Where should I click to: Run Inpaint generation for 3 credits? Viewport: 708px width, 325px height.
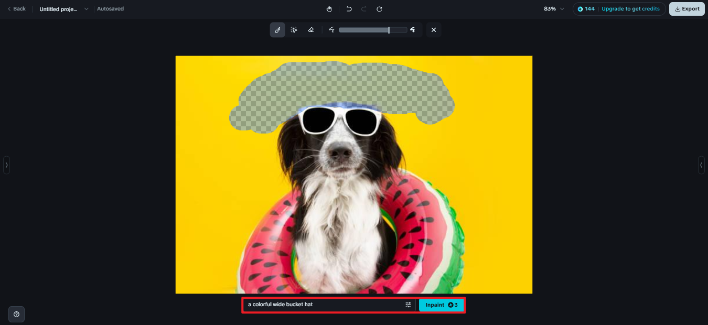(x=441, y=305)
